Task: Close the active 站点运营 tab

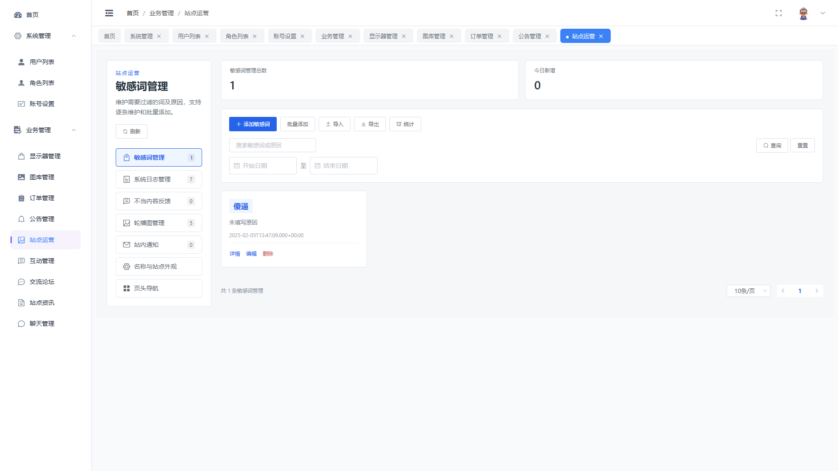Action: pyautogui.click(x=601, y=36)
